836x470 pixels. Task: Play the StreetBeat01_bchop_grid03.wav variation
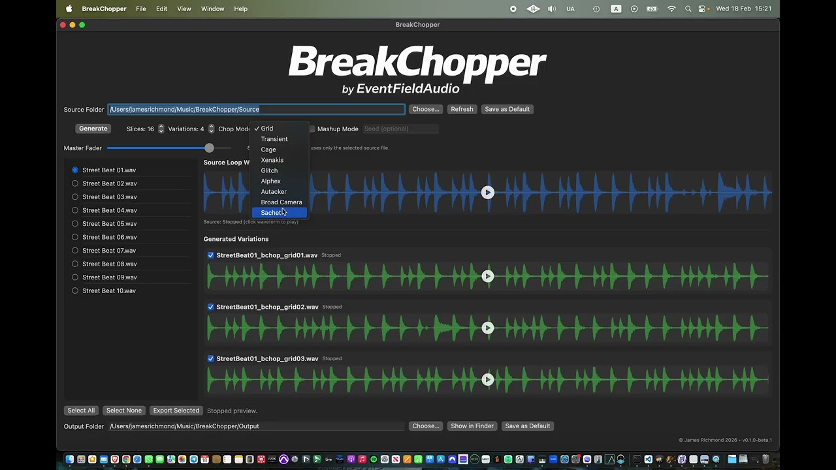click(487, 379)
